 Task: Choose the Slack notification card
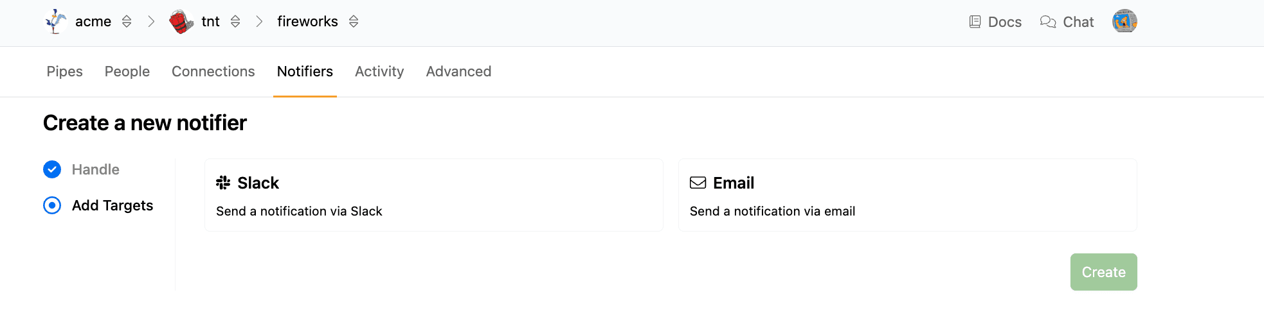click(433, 195)
